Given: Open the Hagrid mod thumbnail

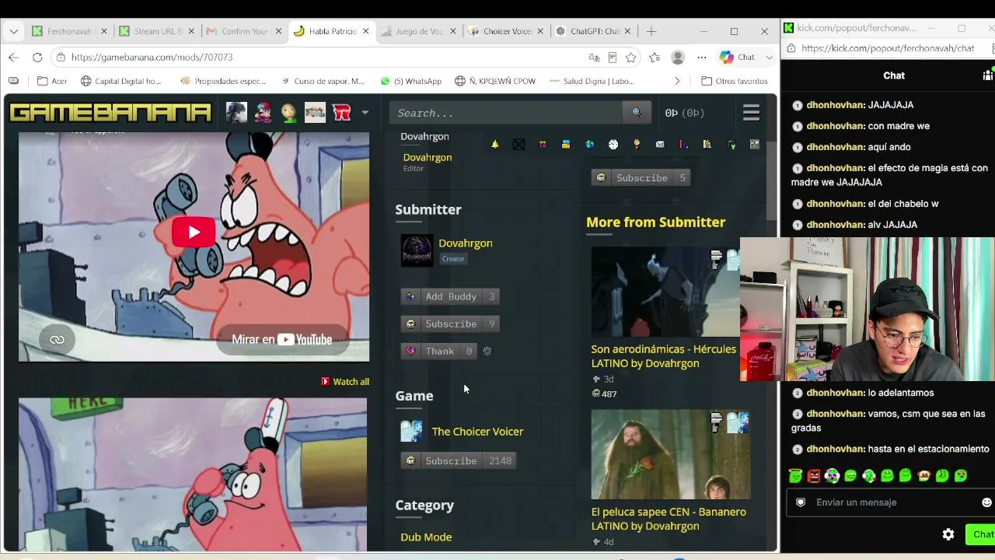Looking at the screenshot, I should point(671,455).
